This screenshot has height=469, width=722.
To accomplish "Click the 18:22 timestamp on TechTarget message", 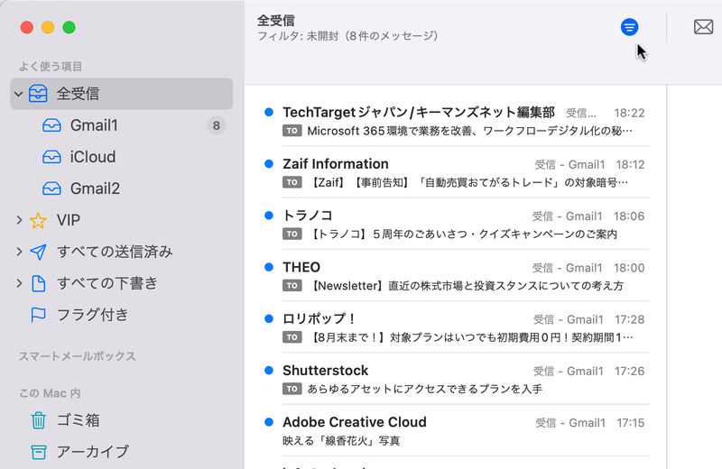I will 629,114.
